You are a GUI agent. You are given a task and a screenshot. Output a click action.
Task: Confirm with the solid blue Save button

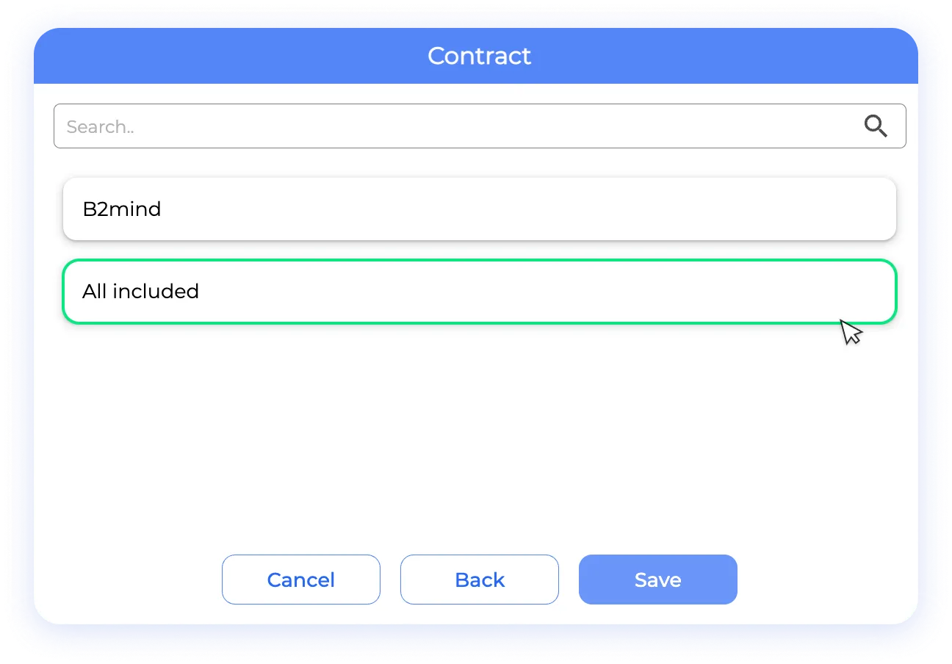point(657,580)
